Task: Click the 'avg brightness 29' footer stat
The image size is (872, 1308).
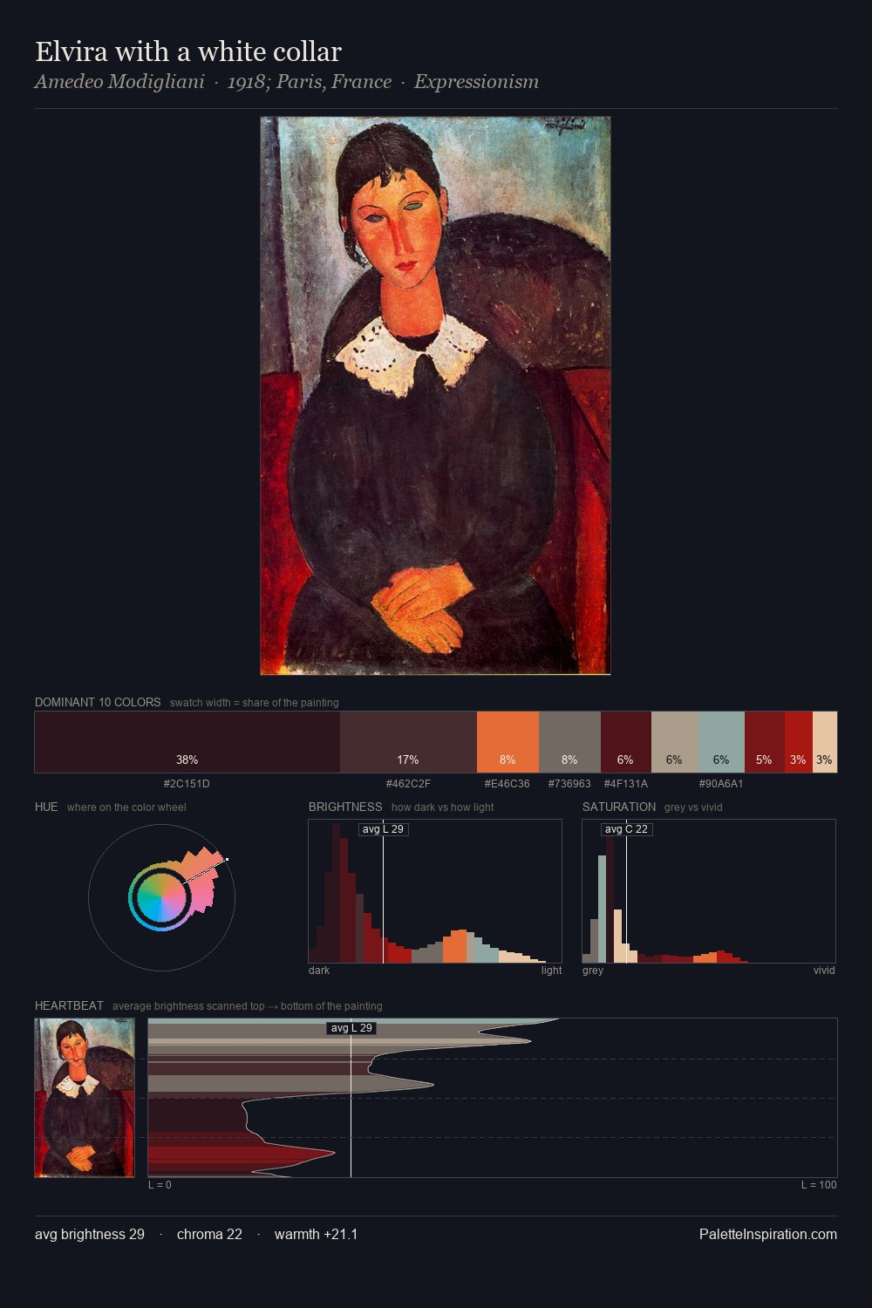Action: (x=90, y=1234)
